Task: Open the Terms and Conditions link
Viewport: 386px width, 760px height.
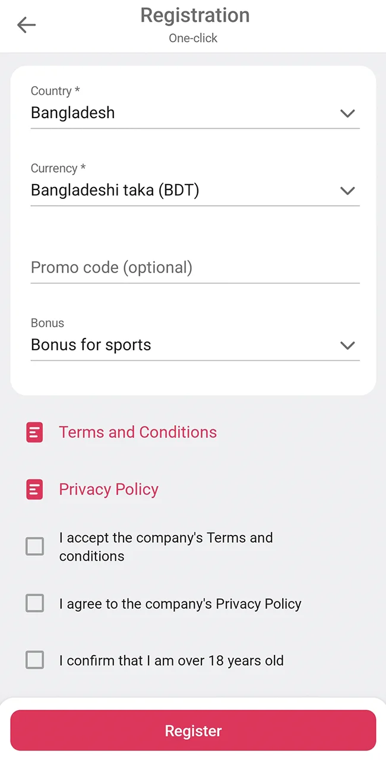Action: tap(138, 432)
